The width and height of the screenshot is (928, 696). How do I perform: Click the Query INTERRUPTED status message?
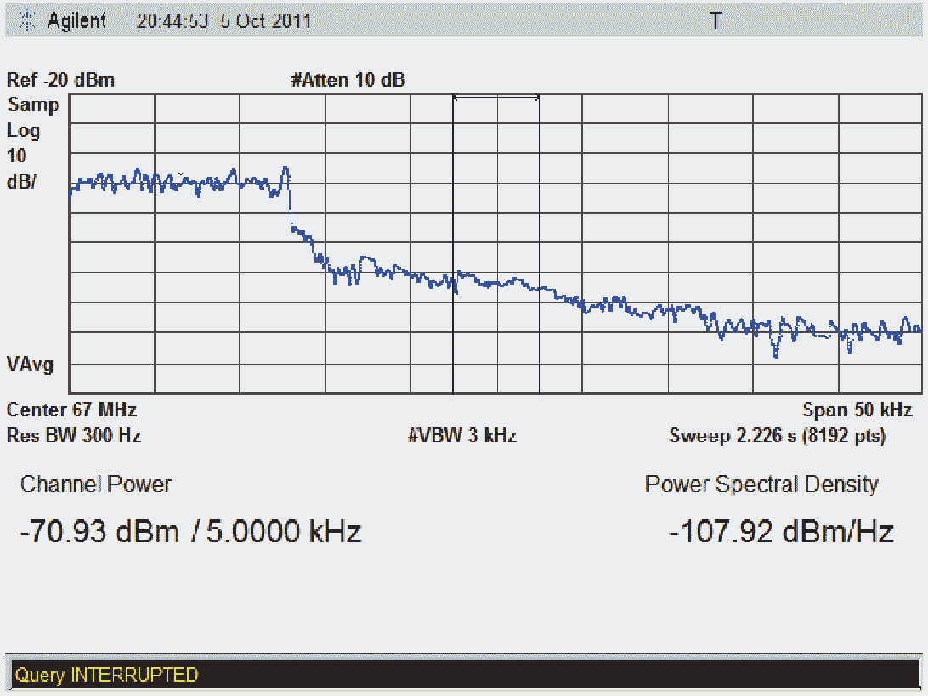(x=106, y=675)
